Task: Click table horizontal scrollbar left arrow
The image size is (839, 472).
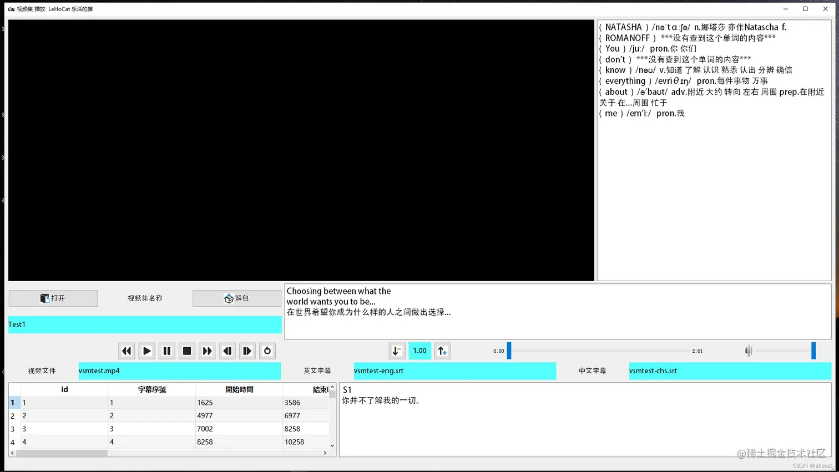Action: tap(12, 453)
